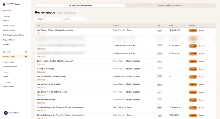This screenshot has width=220, height=119.
Task: Click the Source column header
Action: 116,26
